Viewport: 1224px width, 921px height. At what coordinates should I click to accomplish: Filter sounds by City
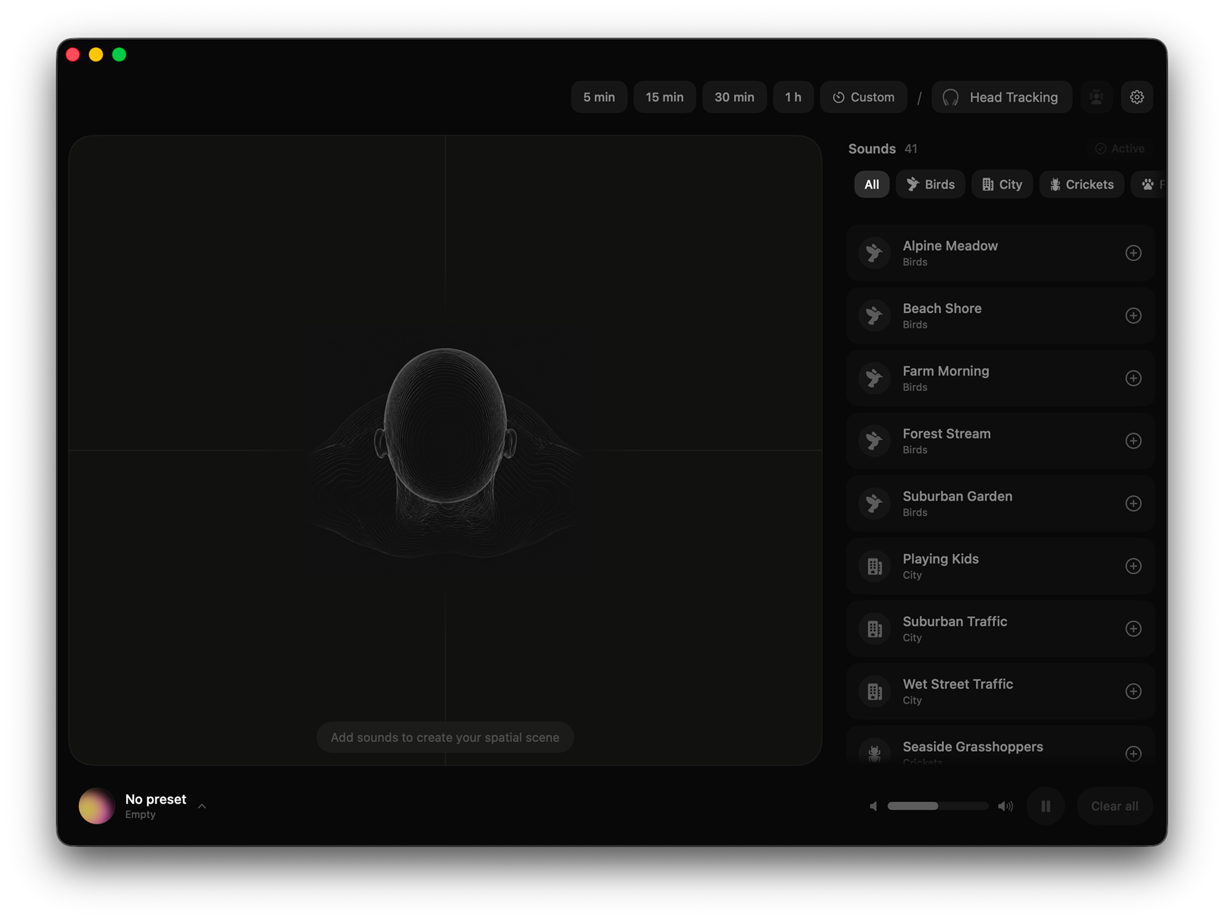[x=1002, y=184]
